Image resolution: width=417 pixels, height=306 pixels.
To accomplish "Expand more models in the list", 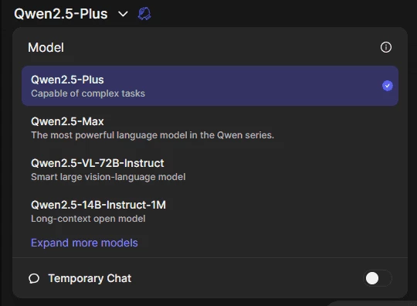I will pos(84,243).
